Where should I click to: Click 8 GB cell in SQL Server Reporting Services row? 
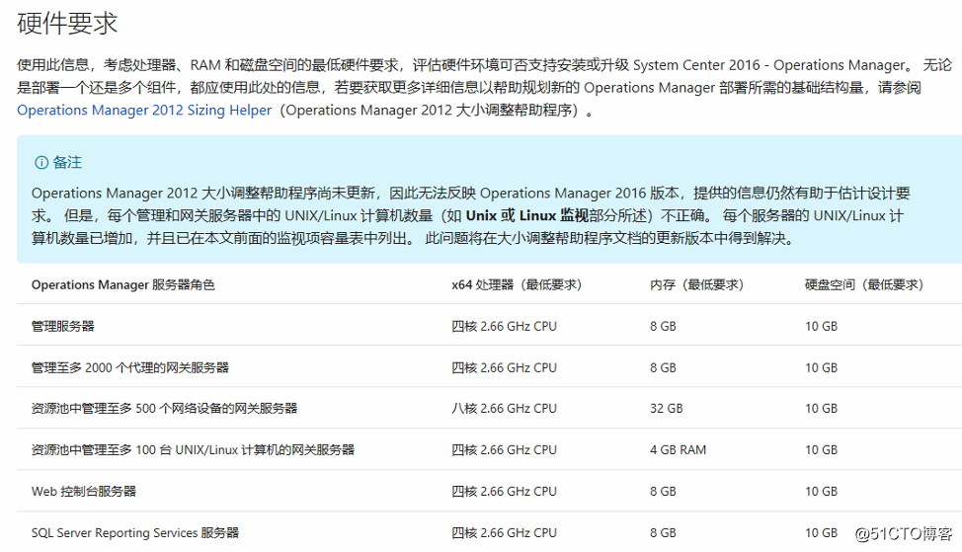(x=663, y=533)
